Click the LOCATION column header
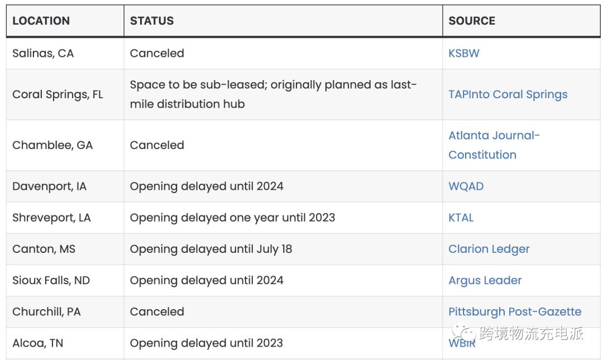Image resolution: width=603 pixels, height=360 pixels. point(41,21)
